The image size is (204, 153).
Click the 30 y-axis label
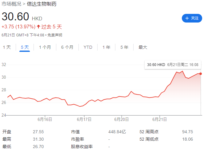(4, 77)
